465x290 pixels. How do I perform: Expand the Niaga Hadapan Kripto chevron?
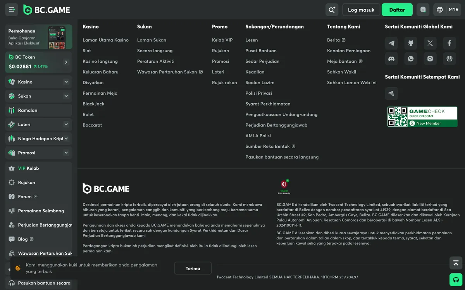[x=66, y=138]
